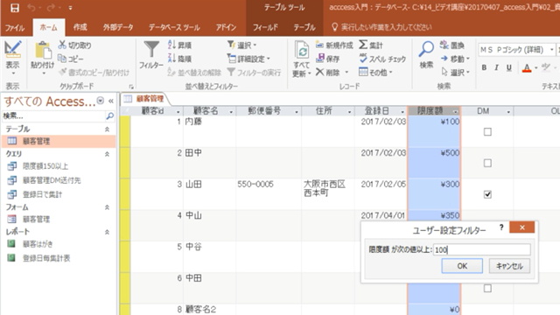
Task: Collapse navigation pane with double chevron
Action: click(111, 101)
